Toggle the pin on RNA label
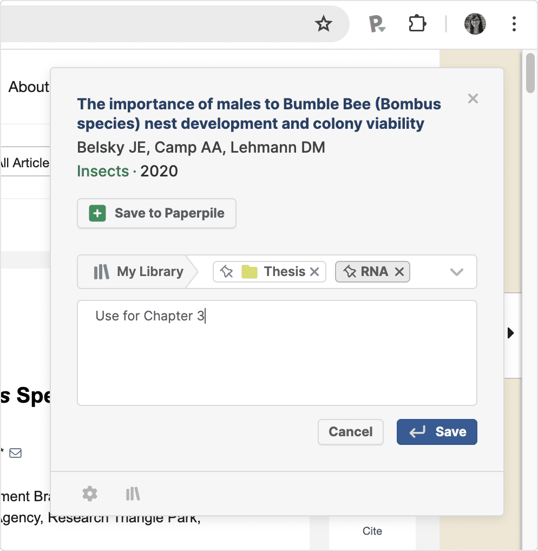 [x=350, y=272]
